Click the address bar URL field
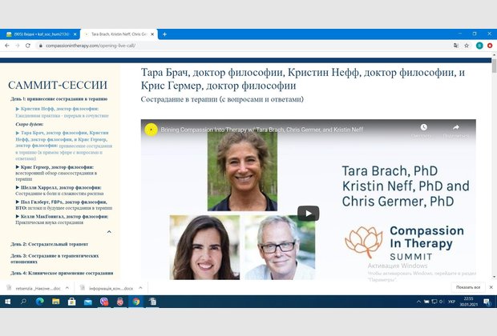497x336 pixels. pyautogui.click(x=240, y=46)
